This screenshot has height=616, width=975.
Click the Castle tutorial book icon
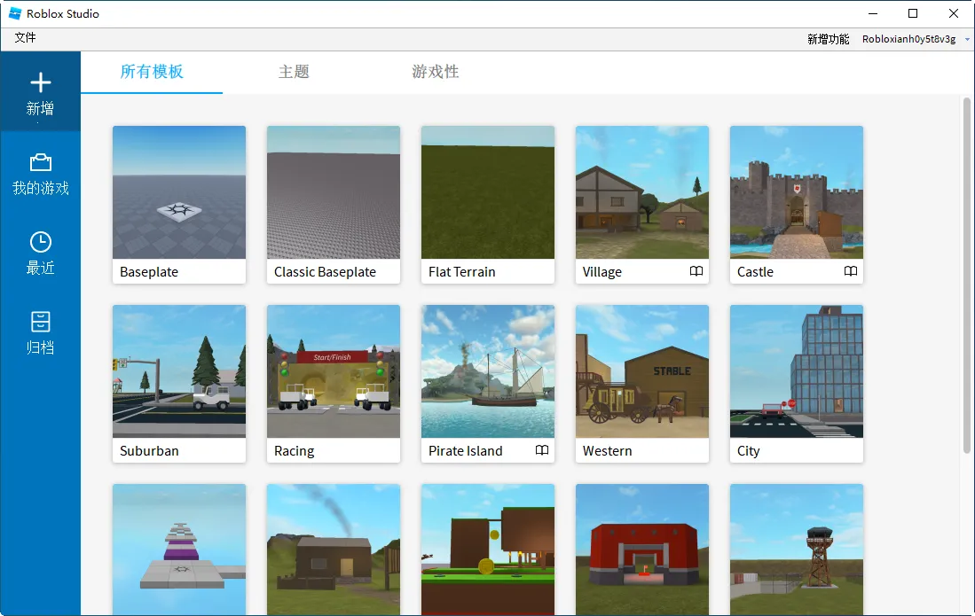(853, 272)
